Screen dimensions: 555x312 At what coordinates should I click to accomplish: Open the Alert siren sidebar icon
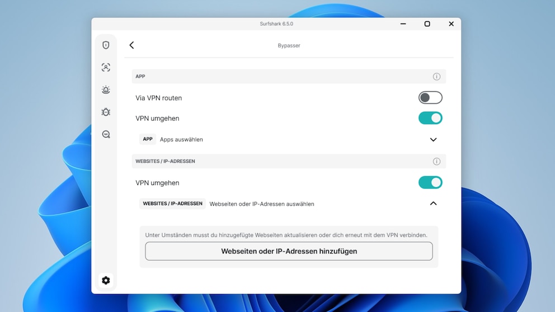pos(106,89)
